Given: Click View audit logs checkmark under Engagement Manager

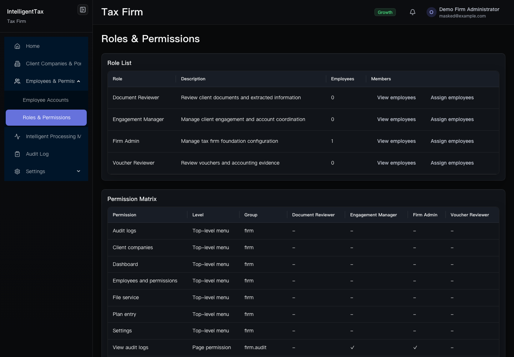Looking at the screenshot, I should pos(352,347).
